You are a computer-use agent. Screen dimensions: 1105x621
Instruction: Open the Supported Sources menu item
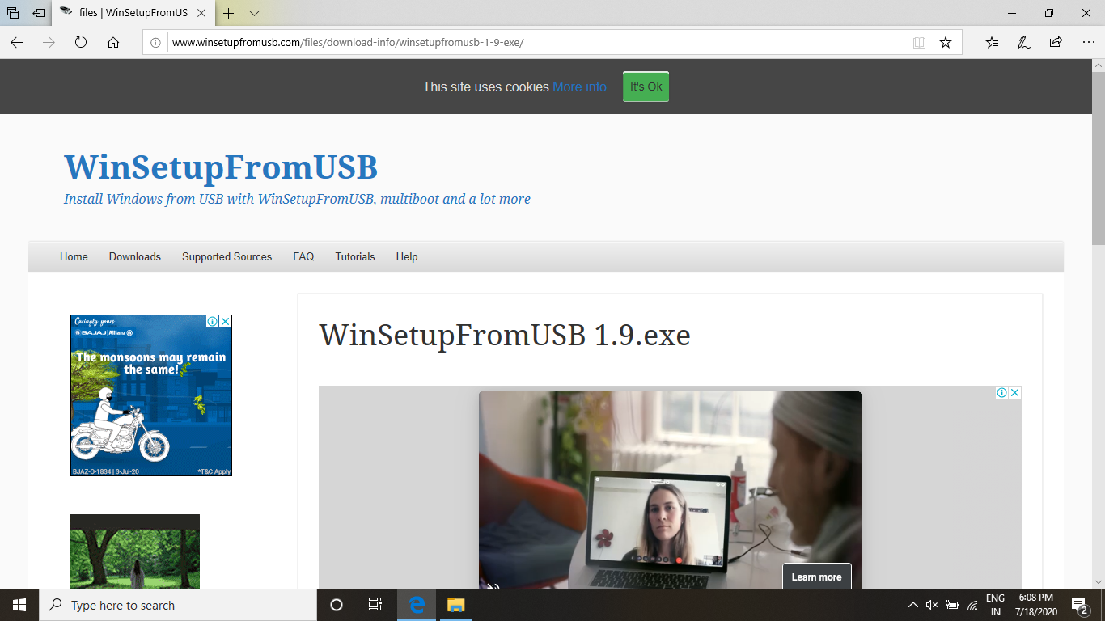tap(227, 256)
